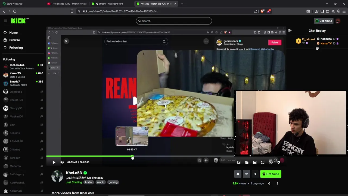Open browser main menu

pyautogui.click(x=344, y=11)
